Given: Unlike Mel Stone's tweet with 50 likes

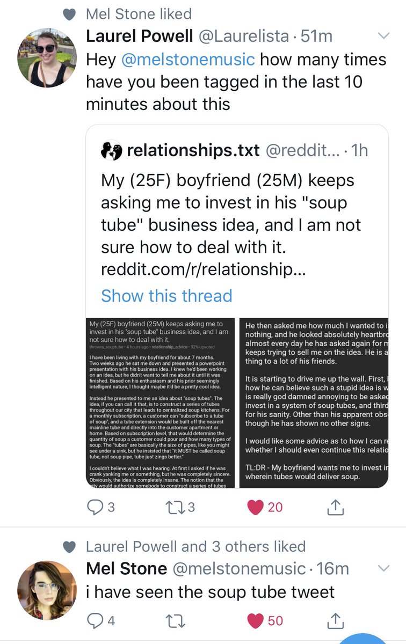Looking at the screenshot, I should coord(255,621).
